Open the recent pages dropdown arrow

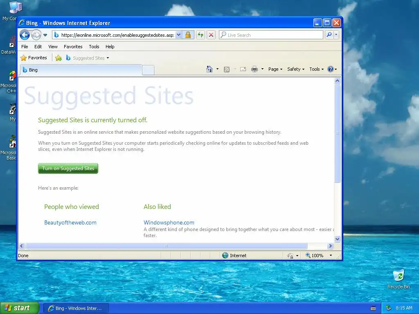[x=45, y=35]
